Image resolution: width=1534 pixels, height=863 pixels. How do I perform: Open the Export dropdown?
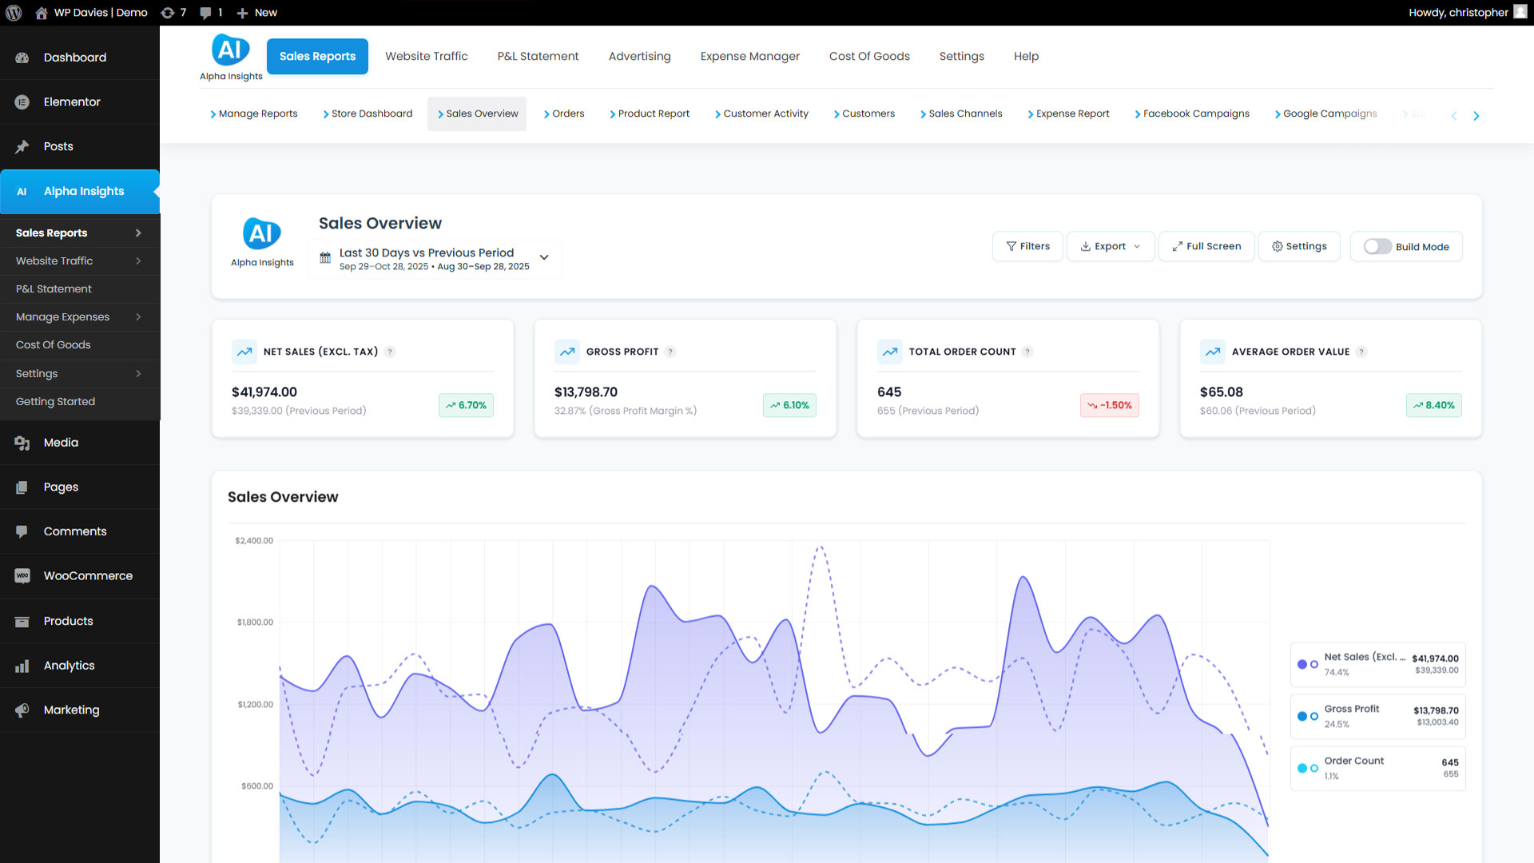(1110, 247)
